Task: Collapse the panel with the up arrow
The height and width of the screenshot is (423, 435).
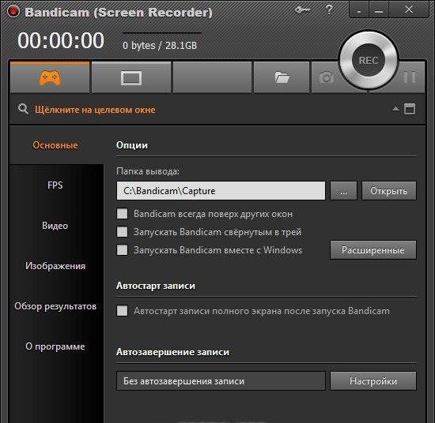Action: click(396, 109)
